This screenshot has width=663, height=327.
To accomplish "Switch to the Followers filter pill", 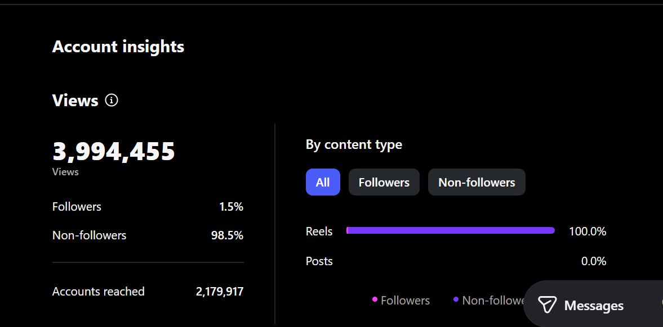I will [384, 182].
